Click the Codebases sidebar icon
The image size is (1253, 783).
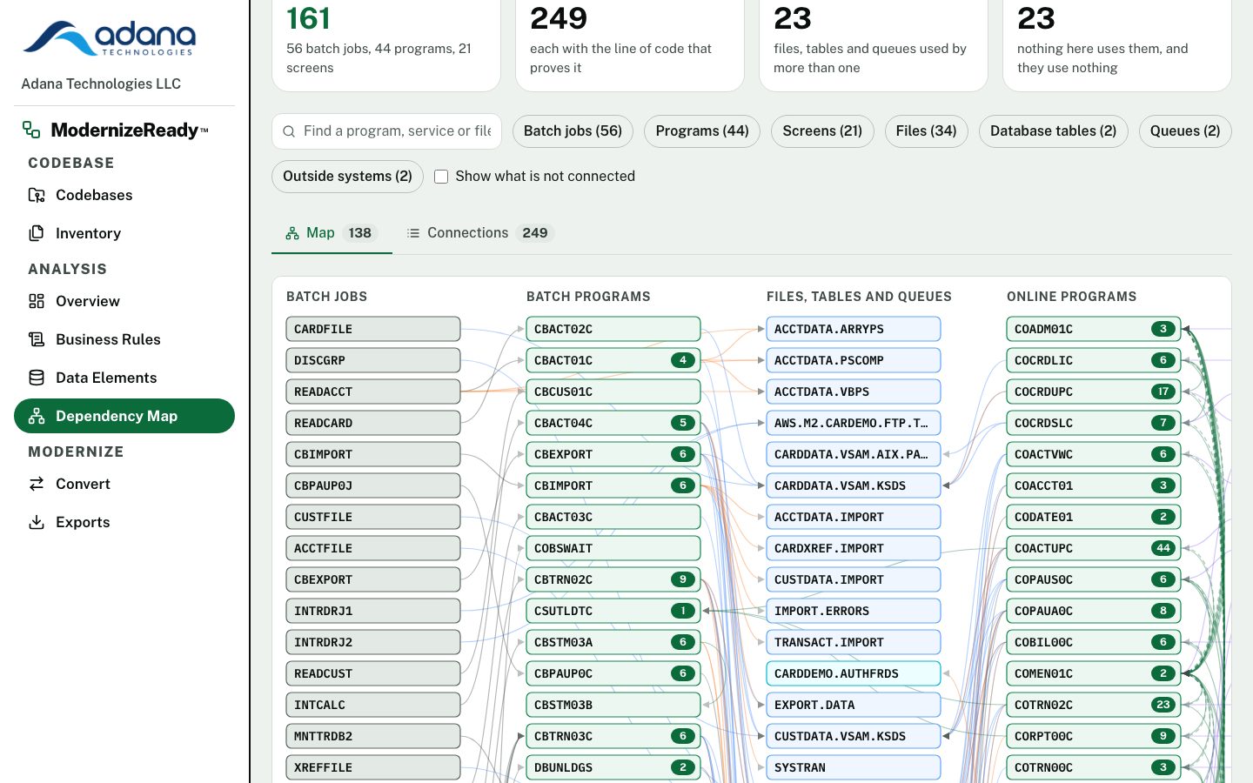(x=37, y=195)
